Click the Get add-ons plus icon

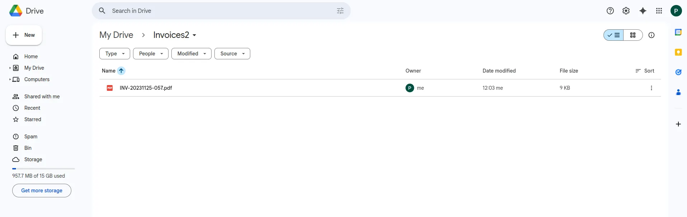point(678,124)
